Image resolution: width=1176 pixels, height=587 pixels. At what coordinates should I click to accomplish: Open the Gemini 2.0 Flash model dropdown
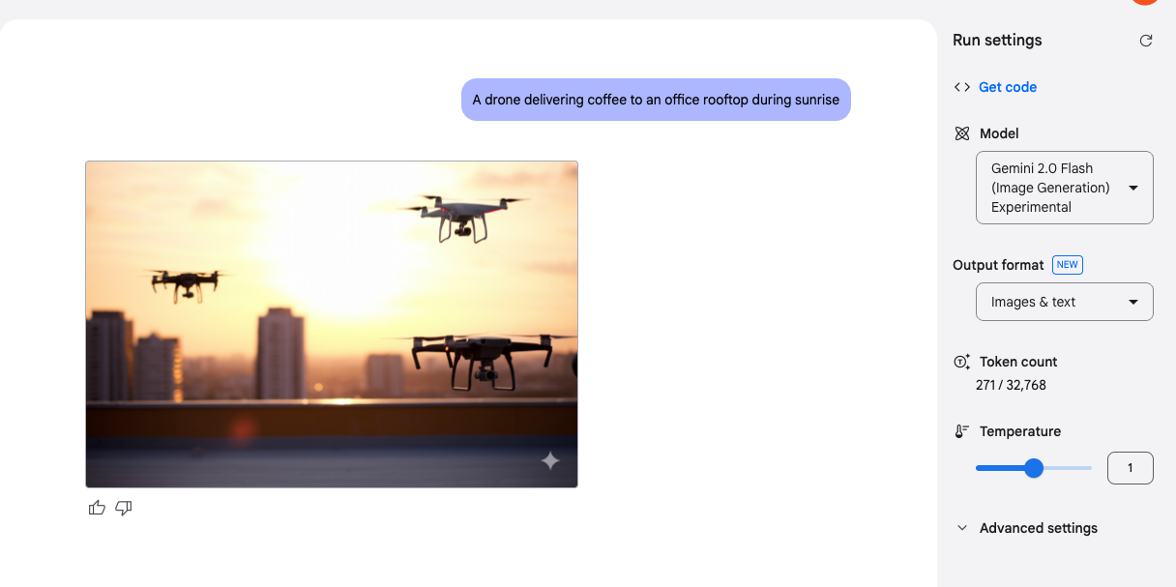click(1065, 188)
